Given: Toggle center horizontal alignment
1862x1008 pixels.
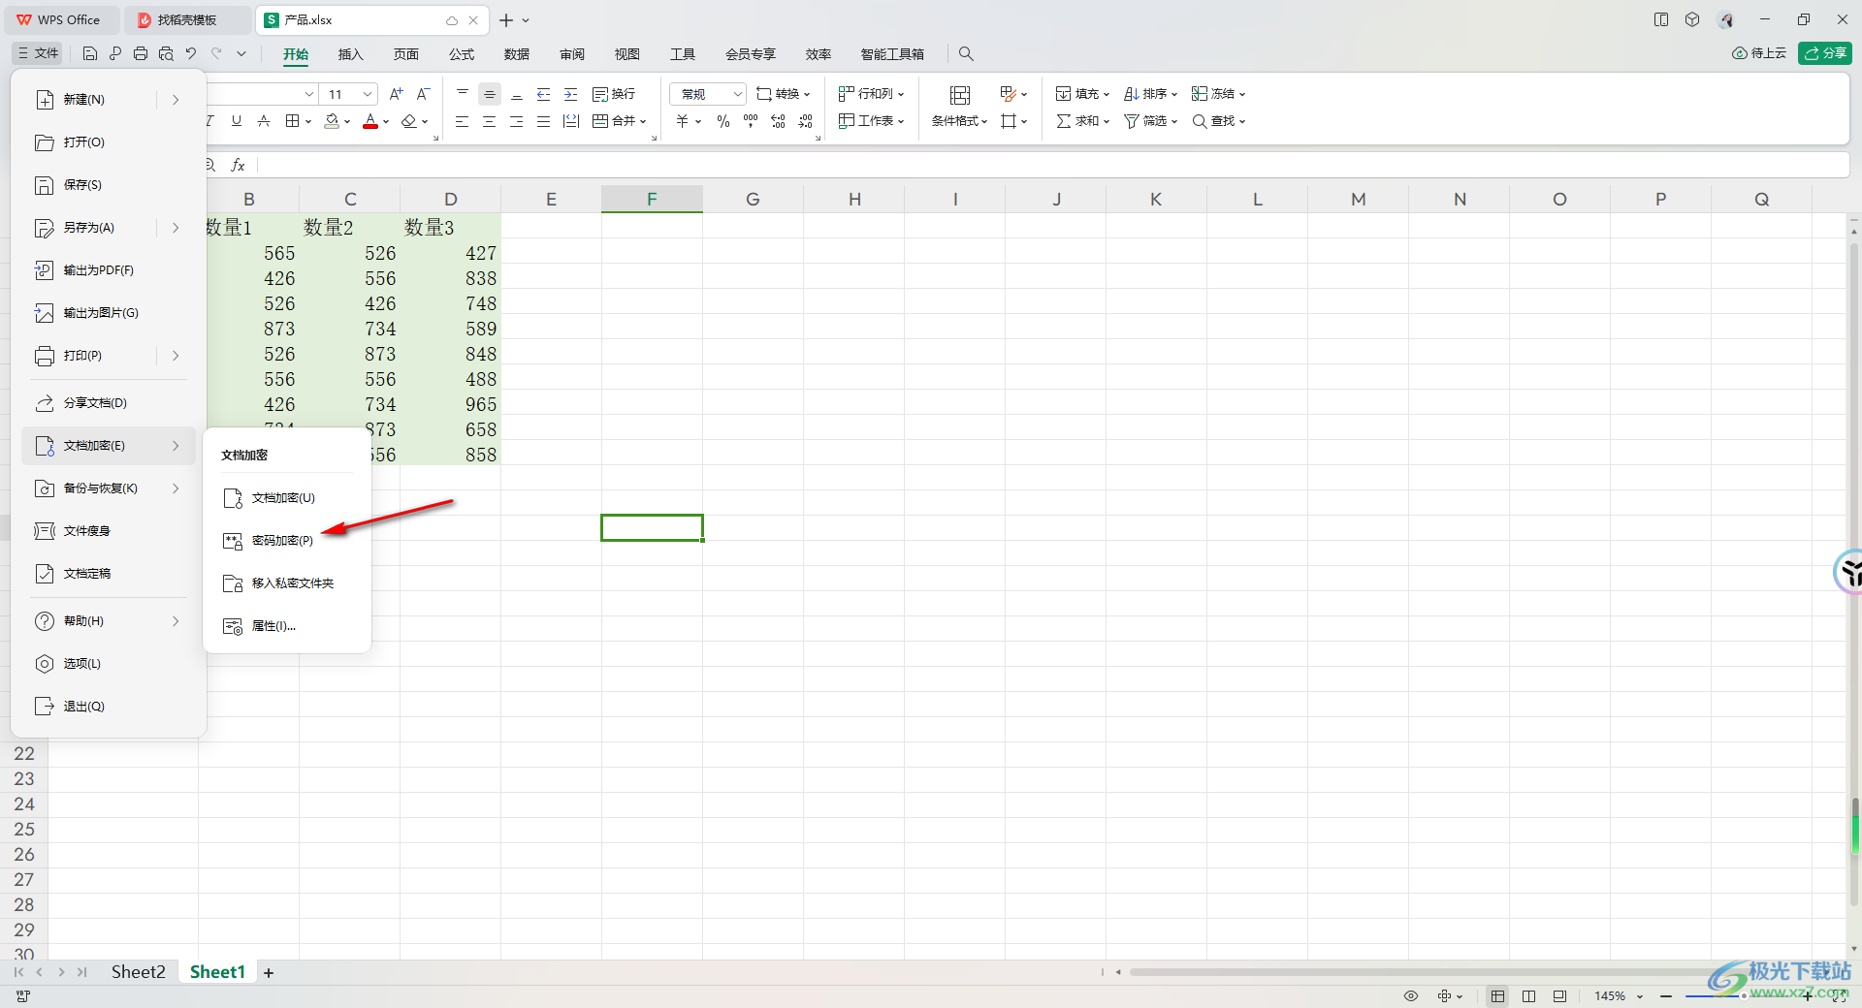Looking at the screenshot, I should 489,121.
